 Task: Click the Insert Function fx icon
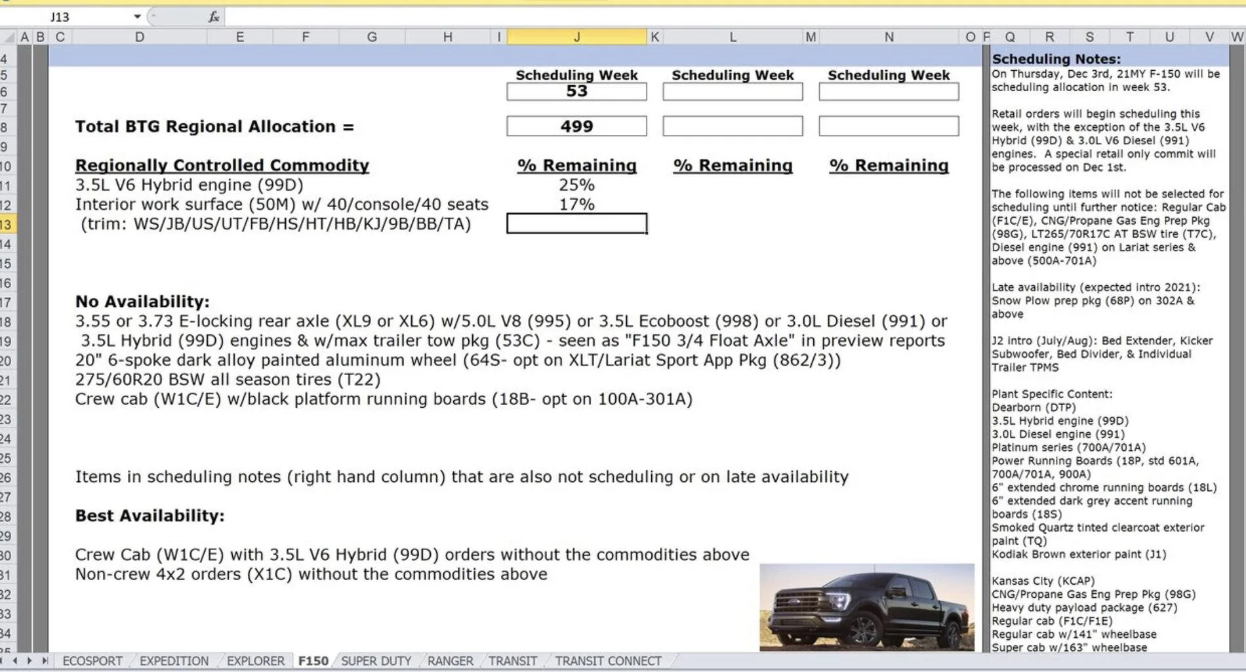[x=214, y=16]
